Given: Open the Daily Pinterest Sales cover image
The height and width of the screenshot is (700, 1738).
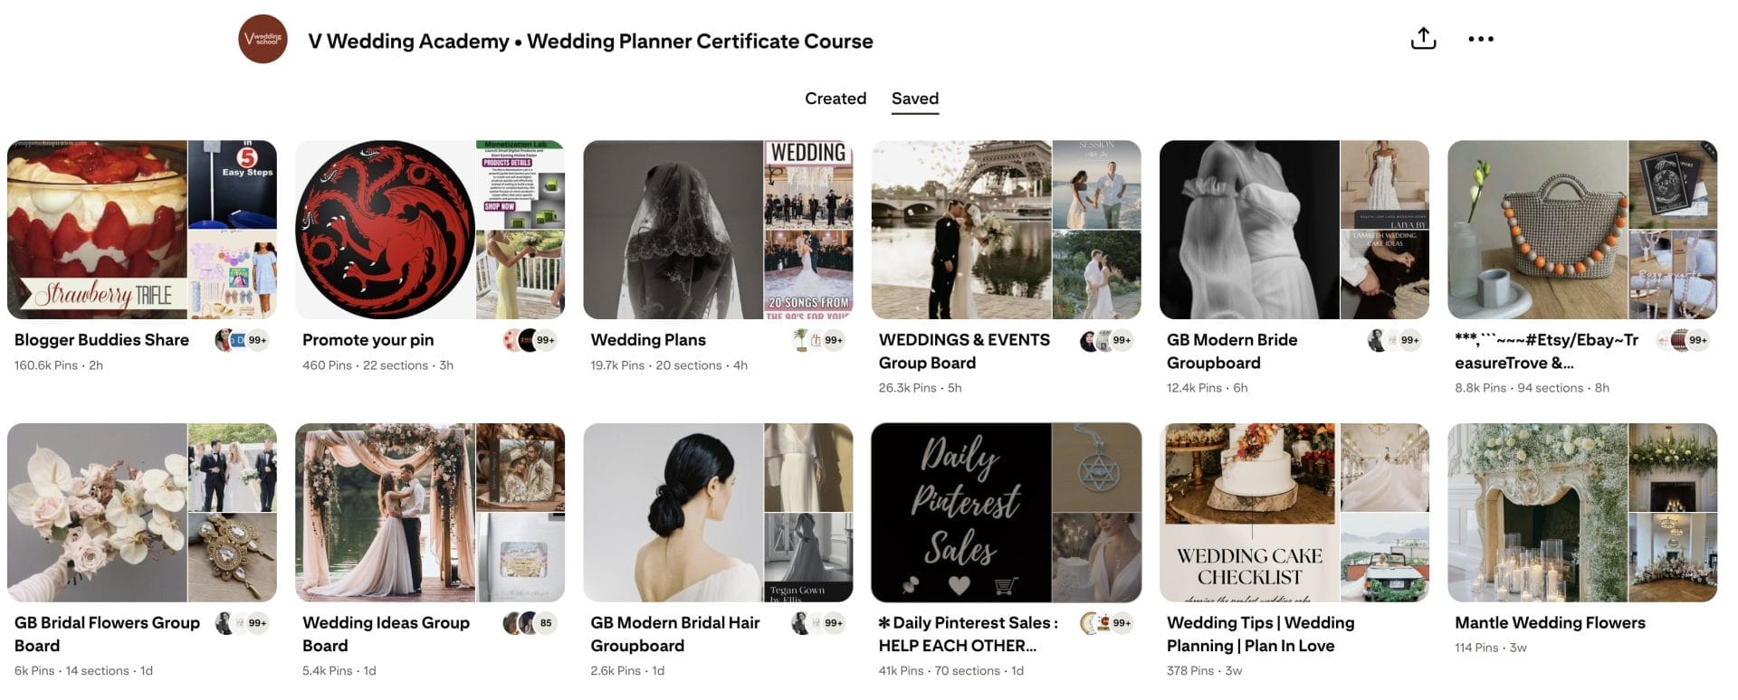Looking at the screenshot, I should [x=960, y=512].
